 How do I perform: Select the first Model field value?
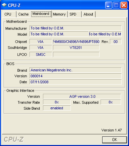tap(59, 34)
